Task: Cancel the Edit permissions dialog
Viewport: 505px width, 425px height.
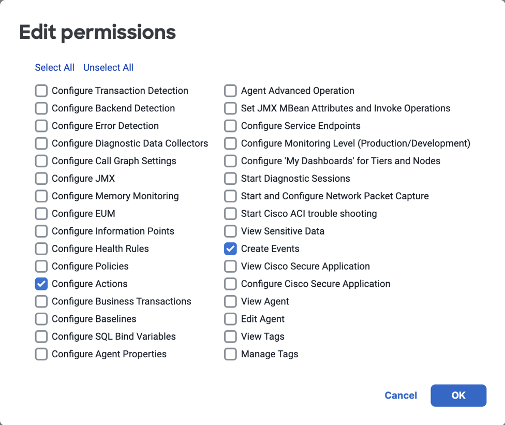Action: pyautogui.click(x=400, y=395)
